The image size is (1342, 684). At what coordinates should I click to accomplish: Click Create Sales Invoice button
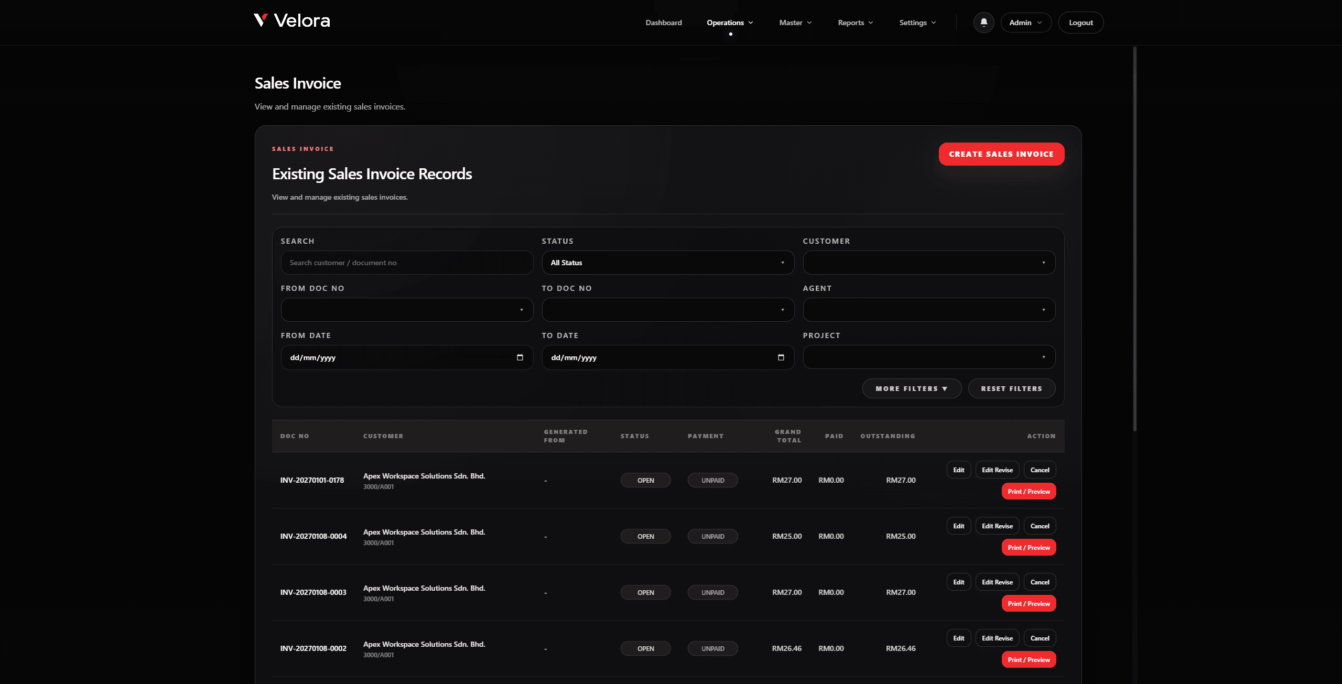click(x=1001, y=154)
